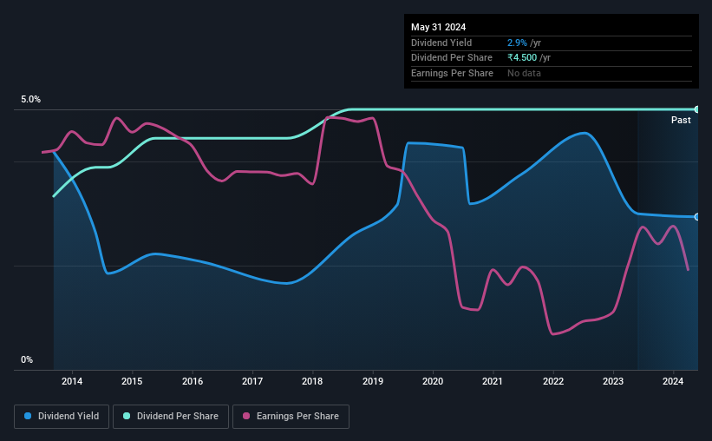Screen dimensions: 712x441
Task: Select the 2021 x-axis label
Action: (493, 381)
